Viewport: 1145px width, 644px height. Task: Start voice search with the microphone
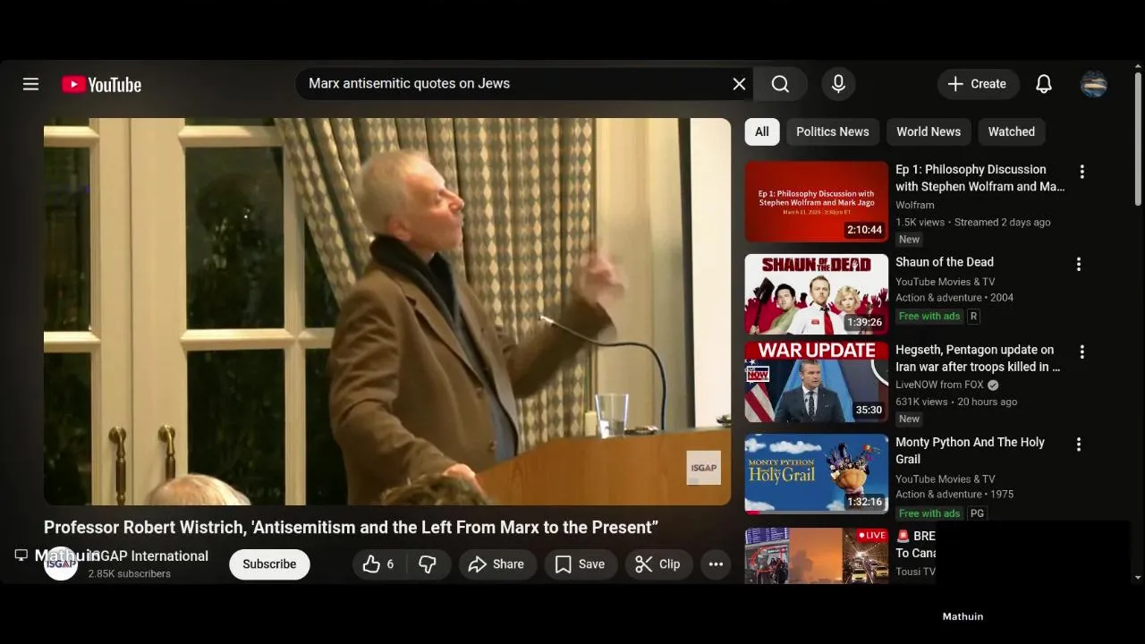pyautogui.click(x=838, y=84)
